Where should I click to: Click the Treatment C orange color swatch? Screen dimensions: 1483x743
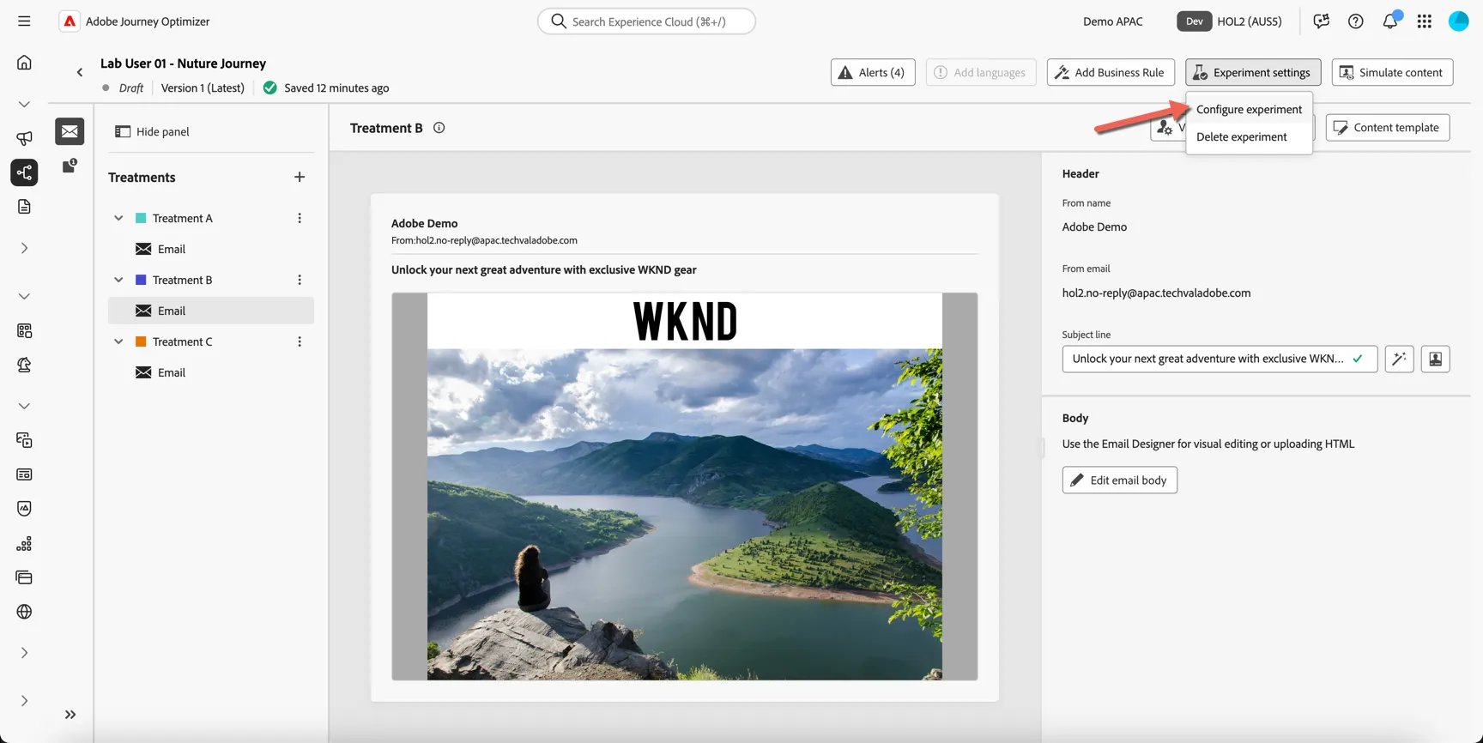tap(141, 341)
